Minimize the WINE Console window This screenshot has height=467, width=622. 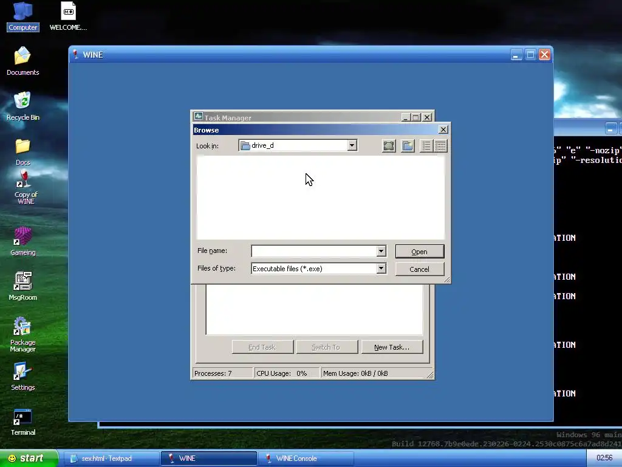[x=611, y=128]
